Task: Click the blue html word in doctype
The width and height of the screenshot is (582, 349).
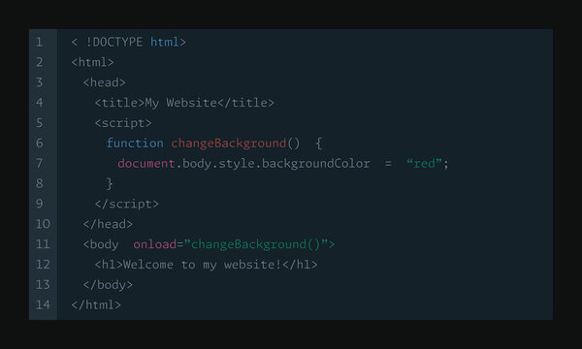Action: coord(165,42)
